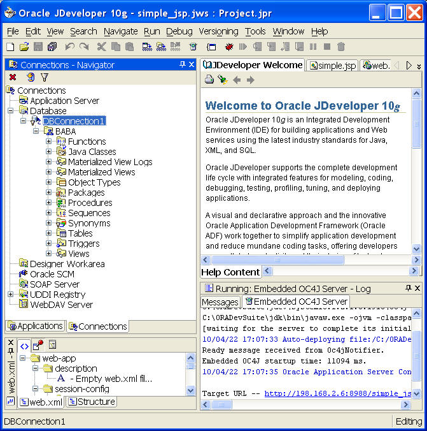This screenshot has width=427, height=431.
Task: Click the Terminate stop square icon
Action: [327, 47]
